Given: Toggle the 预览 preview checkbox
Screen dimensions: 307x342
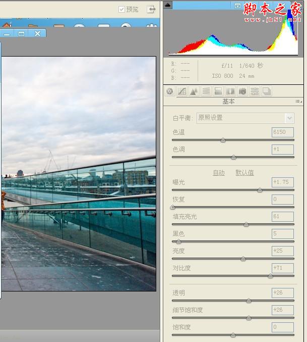Looking at the screenshot, I should click(x=121, y=10).
